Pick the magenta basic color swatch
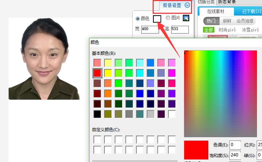This screenshot has height=162, width=262. pos(172,73)
